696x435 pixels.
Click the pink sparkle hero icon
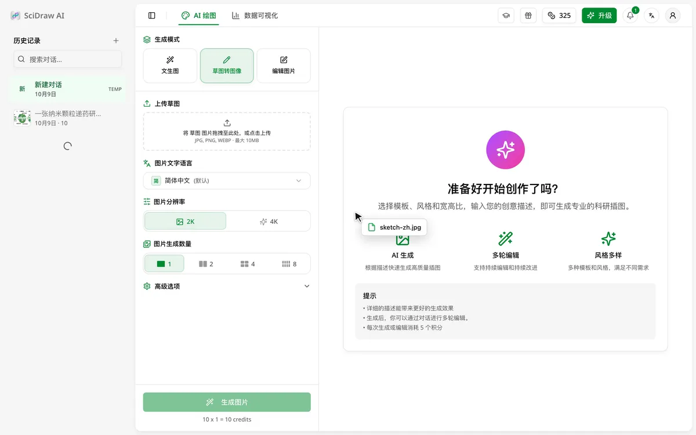tap(505, 150)
